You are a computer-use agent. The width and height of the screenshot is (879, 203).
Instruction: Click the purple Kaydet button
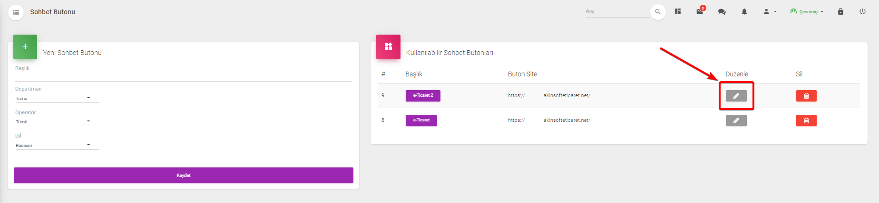(184, 175)
